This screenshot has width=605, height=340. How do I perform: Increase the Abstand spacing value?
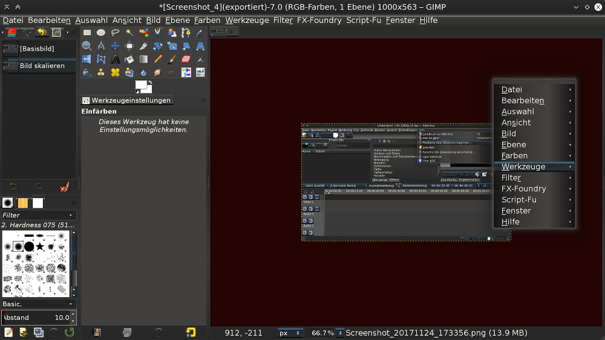coord(73,315)
